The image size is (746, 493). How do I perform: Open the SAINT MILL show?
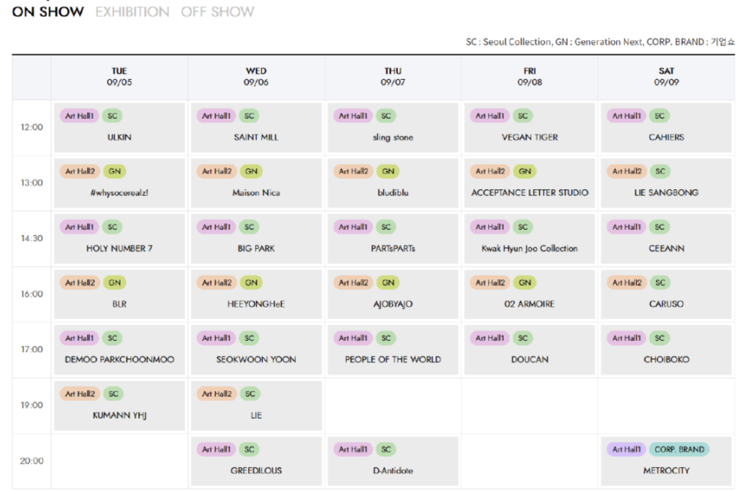click(x=256, y=127)
